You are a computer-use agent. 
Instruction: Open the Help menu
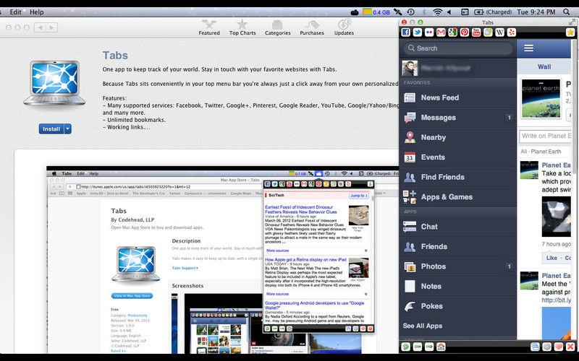pyautogui.click(x=37, y=12)
